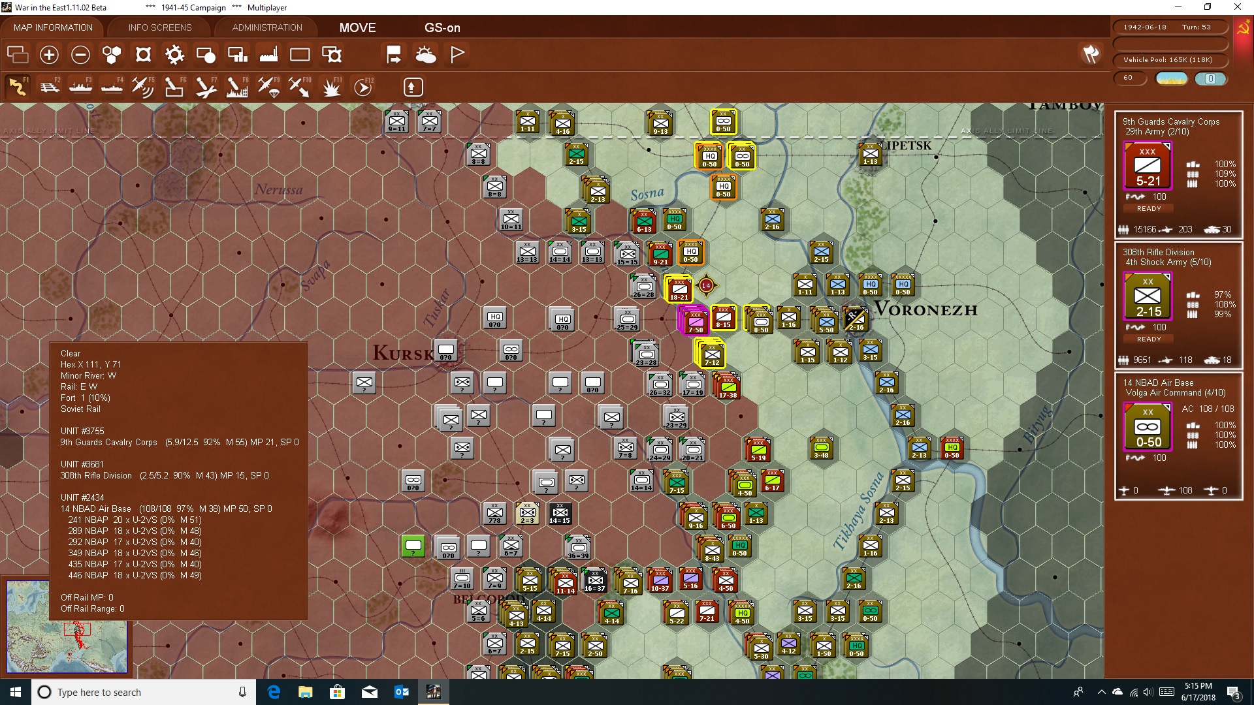The width and height of the screenshot is (1254, 705).
Task: Open the MAP INFORMATION tab
Action: pos(53,27)
